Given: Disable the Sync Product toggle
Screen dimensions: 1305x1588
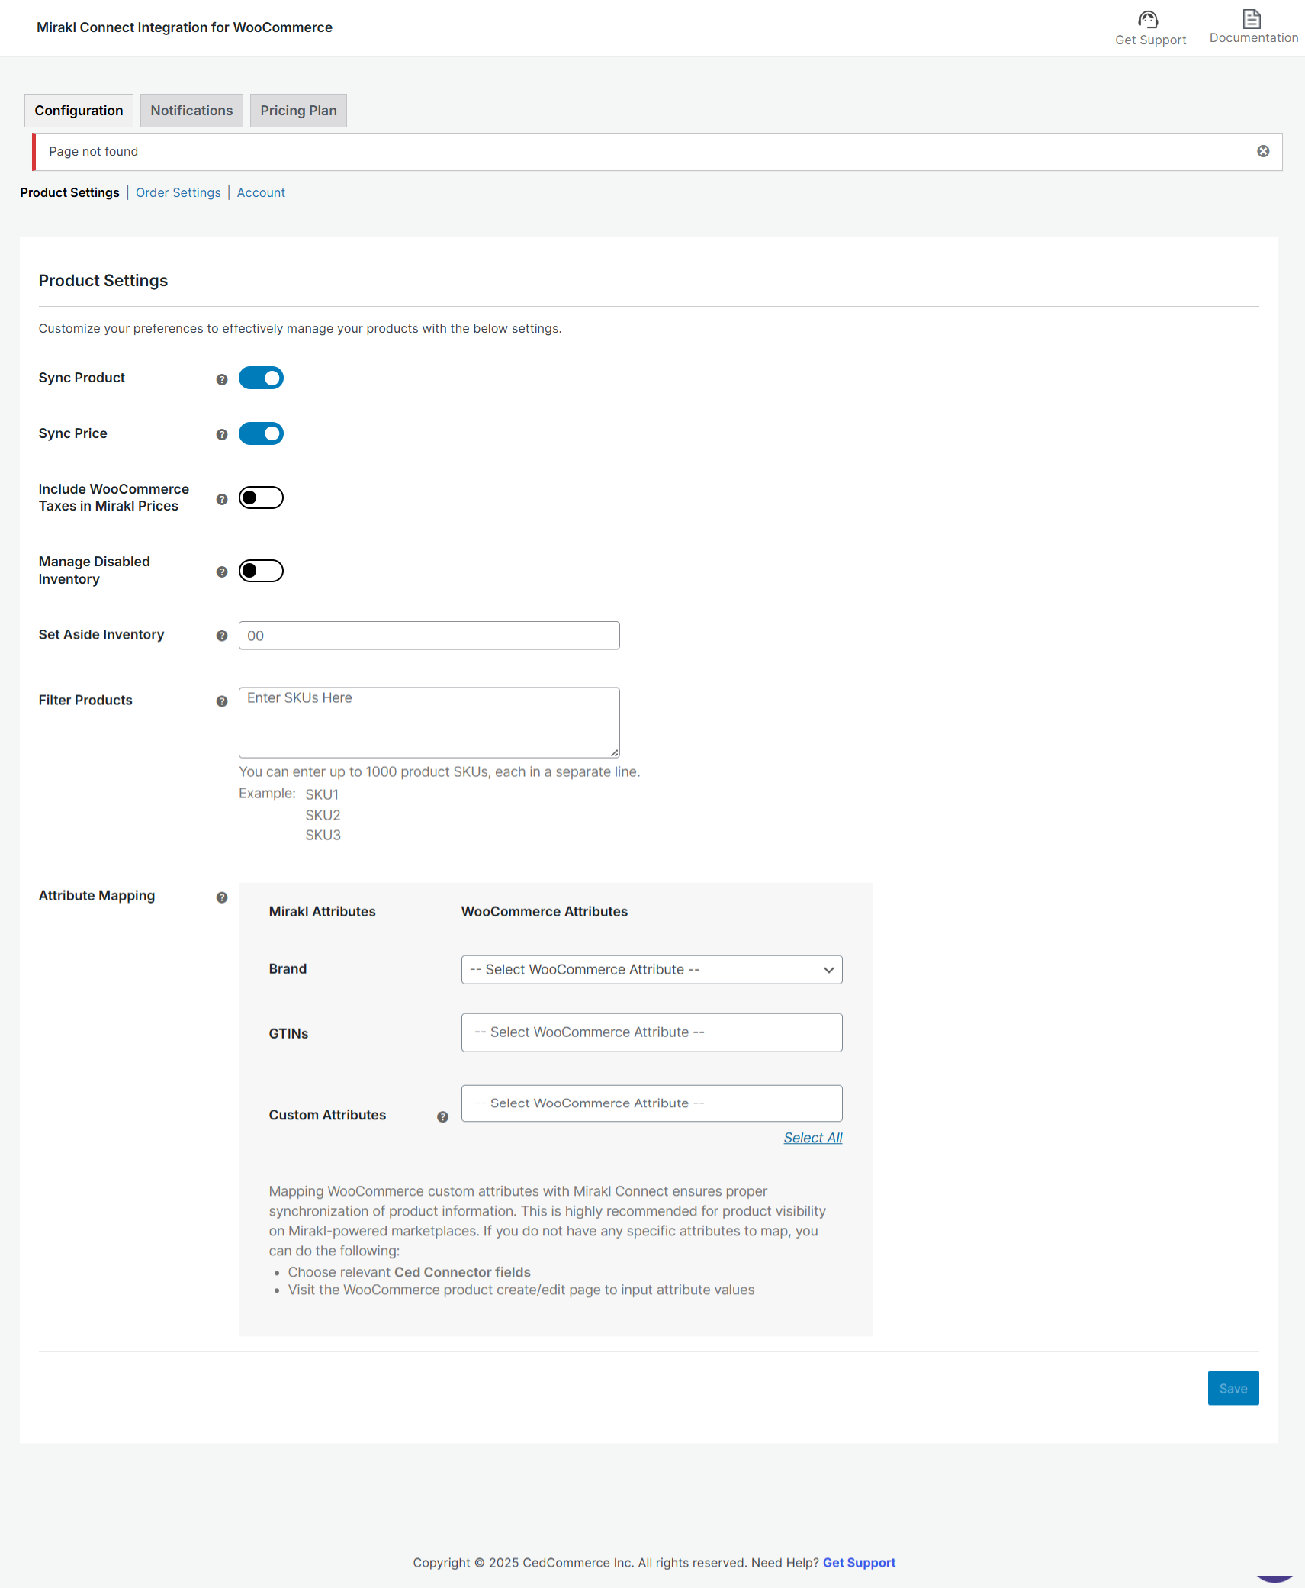Looking at the screenshot, I should tap(261, 378).
